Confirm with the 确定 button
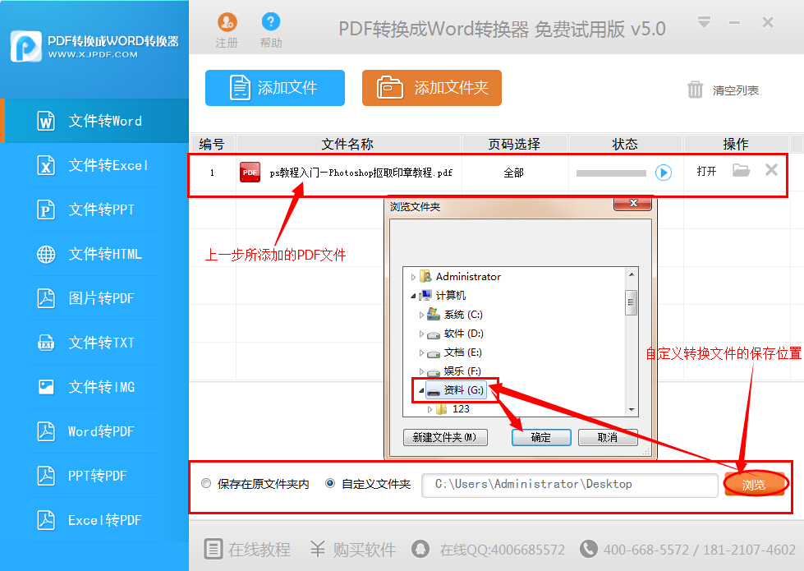 [x=541, y=438]
